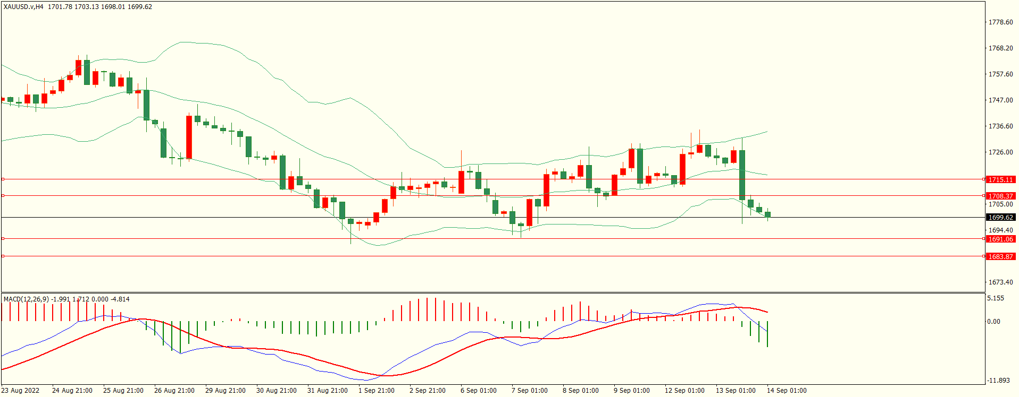Screen dimensions: 1019x397
Task: Click the 1 Sep 21:00 time axis label
Action: point(376,391)
